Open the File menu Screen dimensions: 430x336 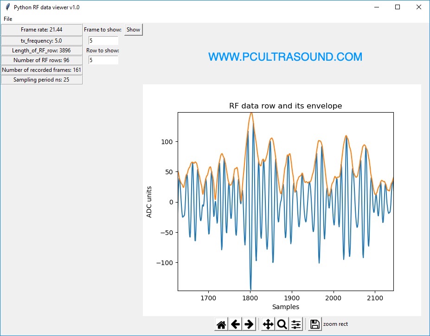point(8,19)
